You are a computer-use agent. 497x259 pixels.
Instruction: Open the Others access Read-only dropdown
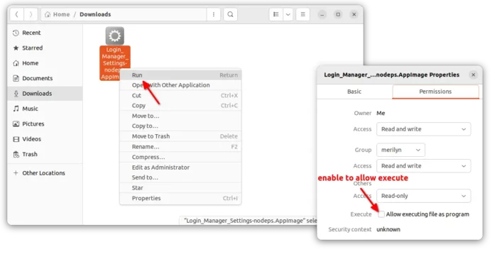[x=423, y=196]
